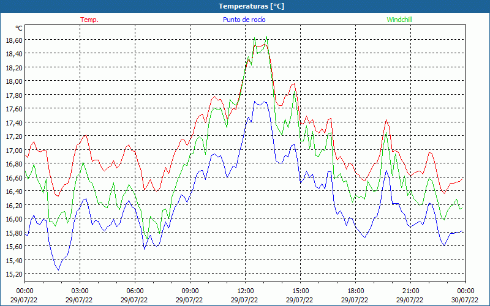Click the 'Temperaturas [°C]' chart title
Image resolution: width=490 pixels, height=306 pixels.
(x=251, y=6)
